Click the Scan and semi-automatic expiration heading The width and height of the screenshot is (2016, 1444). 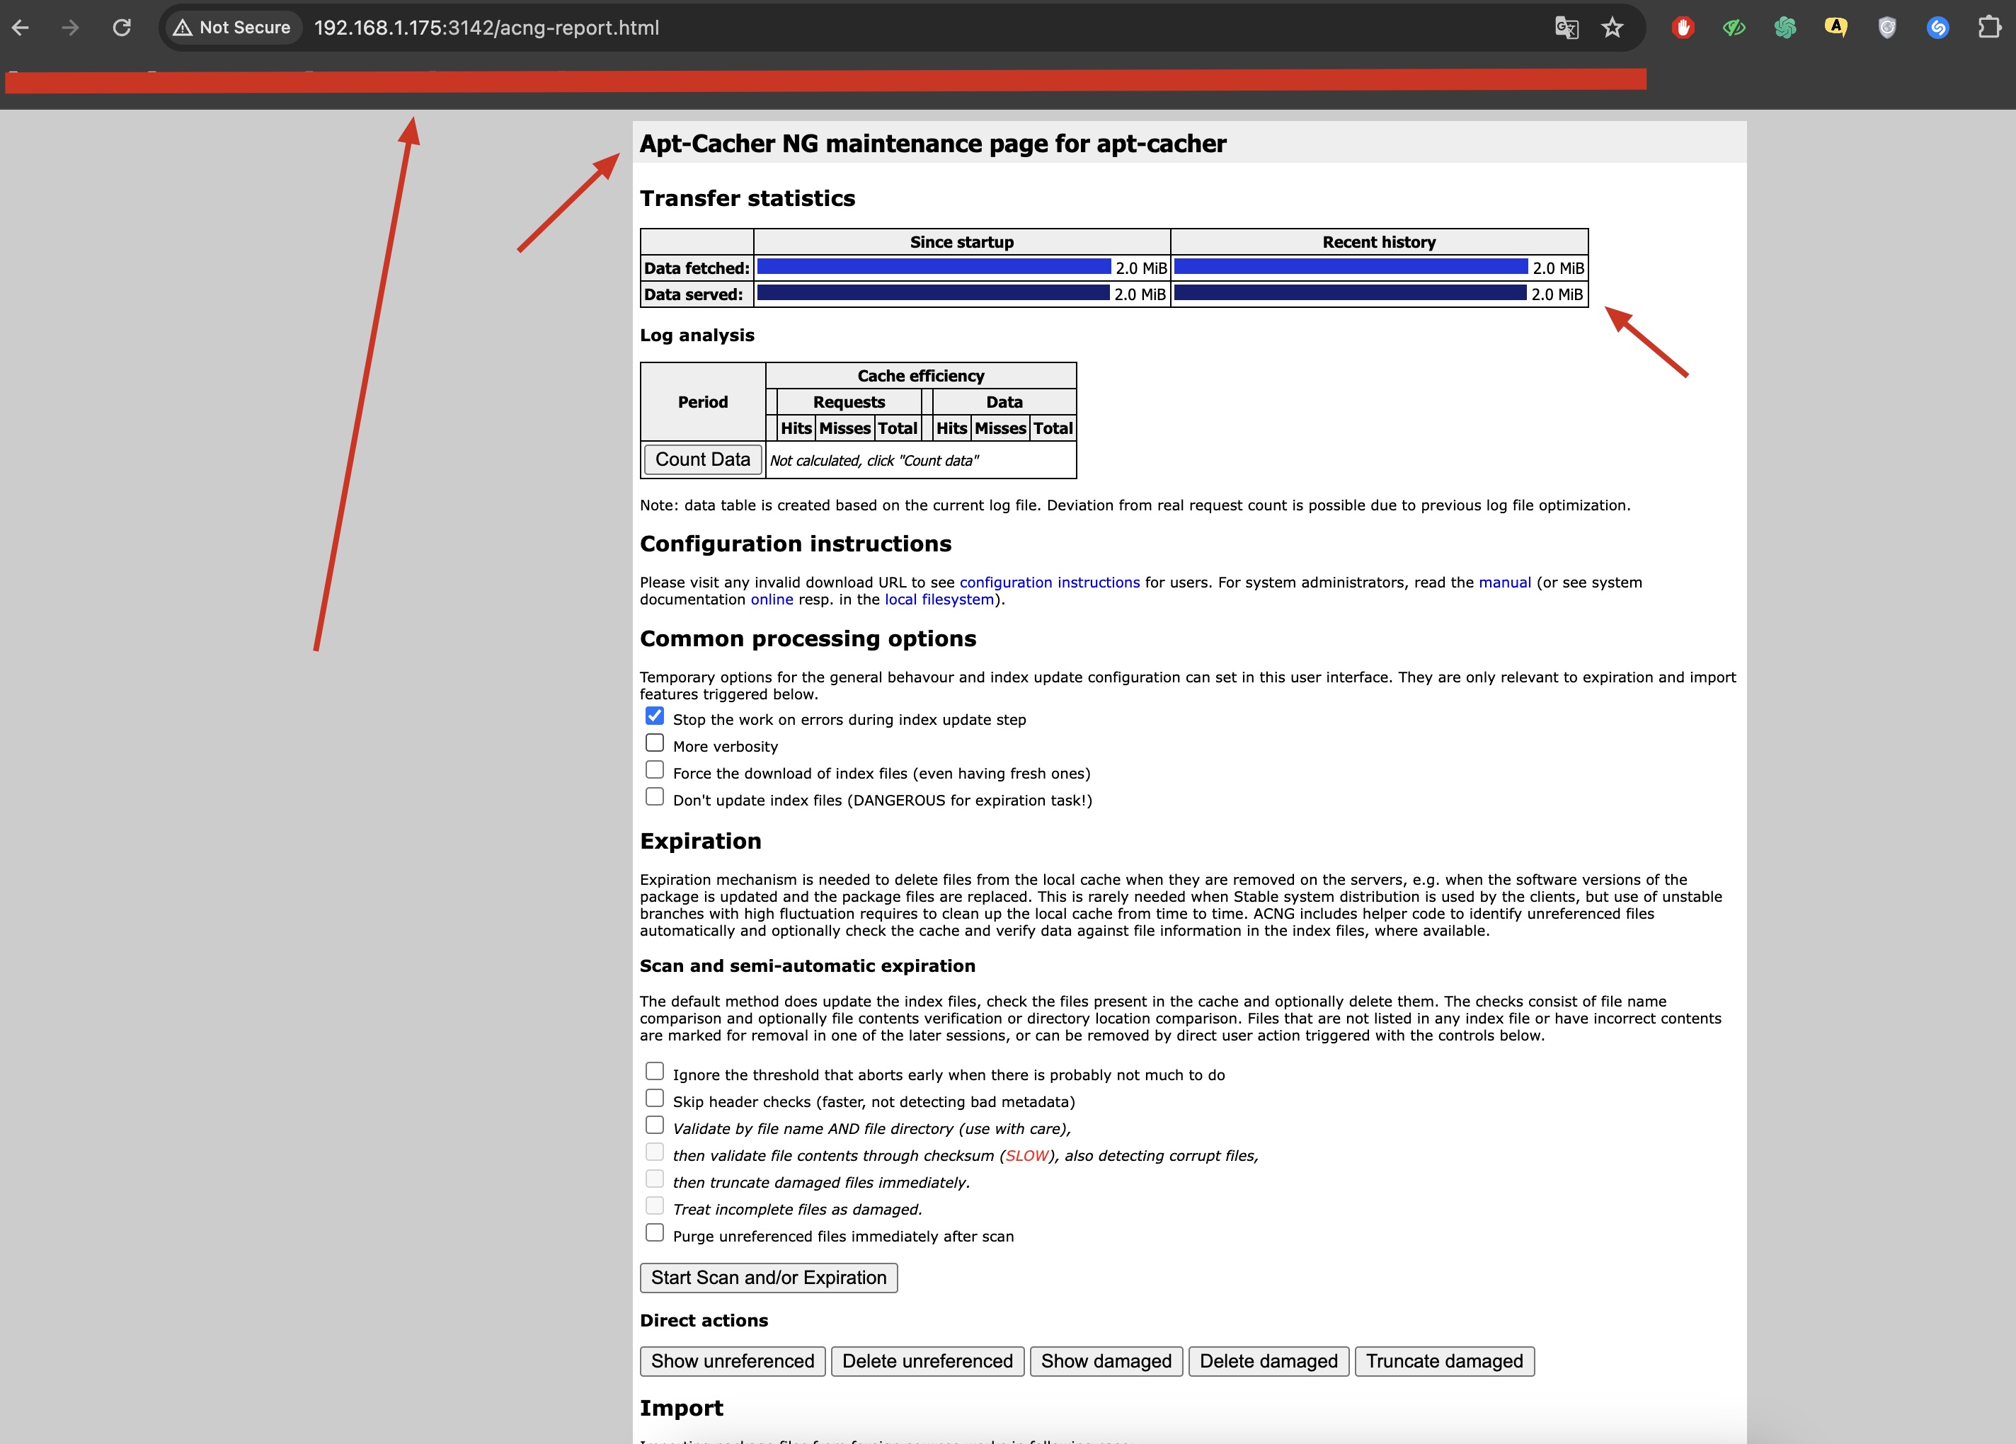(807, 966)
